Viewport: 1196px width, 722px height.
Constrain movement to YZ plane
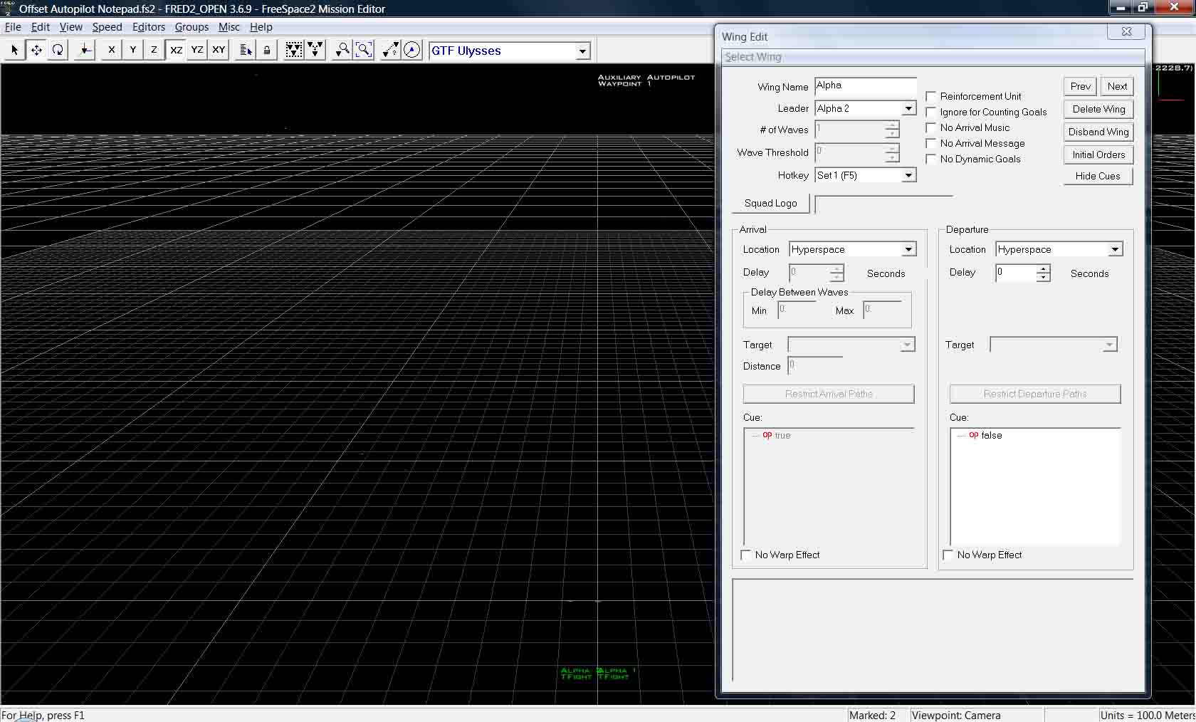197,50
